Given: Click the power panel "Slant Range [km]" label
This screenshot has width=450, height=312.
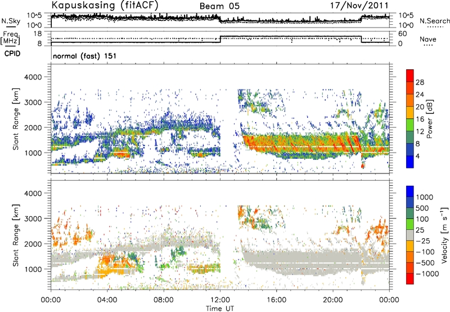Looking at the screenshot, I should (16, 119).
